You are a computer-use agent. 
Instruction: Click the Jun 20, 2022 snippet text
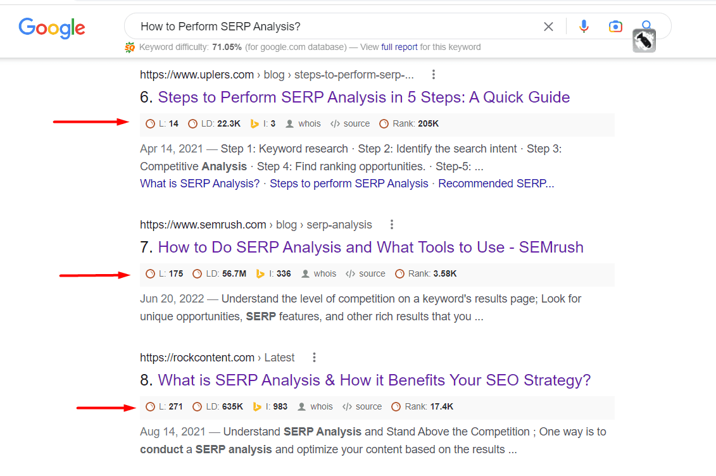[x=172, y=299]
